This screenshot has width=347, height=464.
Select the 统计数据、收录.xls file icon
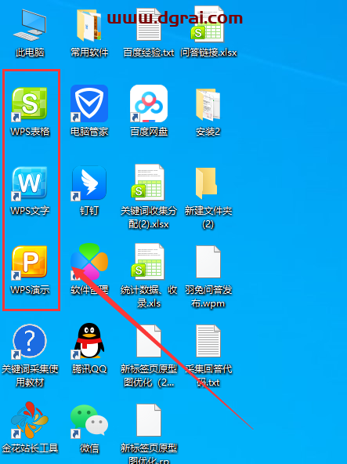coord(148,262)
